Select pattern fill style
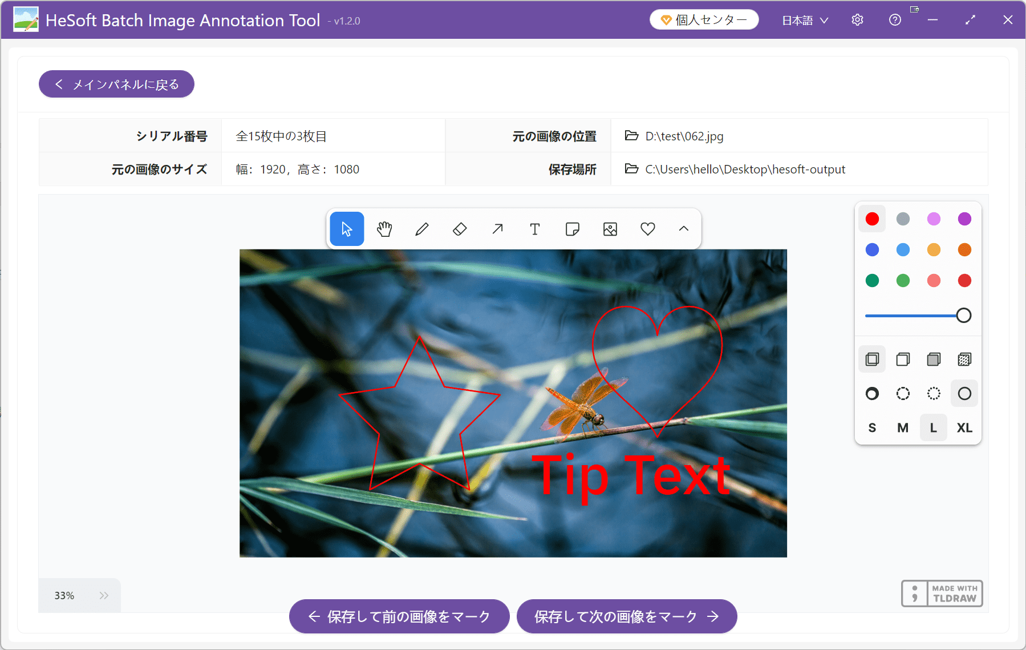The image size is (1026, 650). (x=964, y=360)
